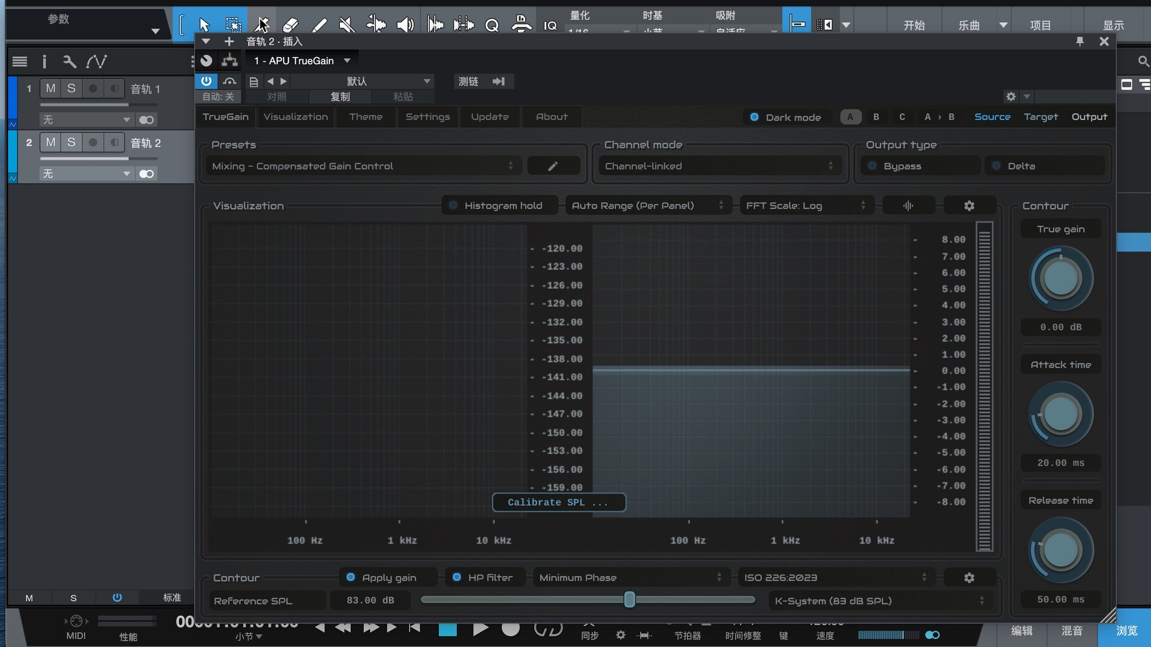Select the Listen speaker tool
Image resolution: width=1151 pixels, height=647 pixels.
pos(405,25)
